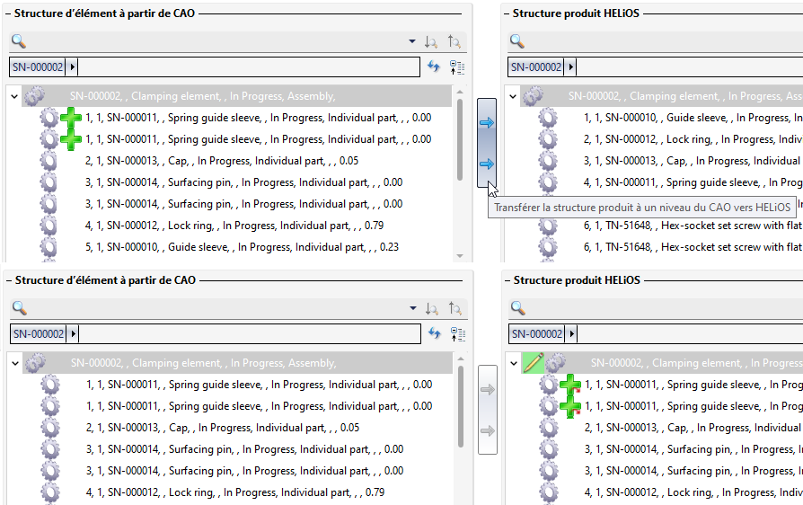Click SN-000002 breadcrumb in upper CAO panel
The image size is (803, 505).
pyautogui.click(x=38, y=67)
